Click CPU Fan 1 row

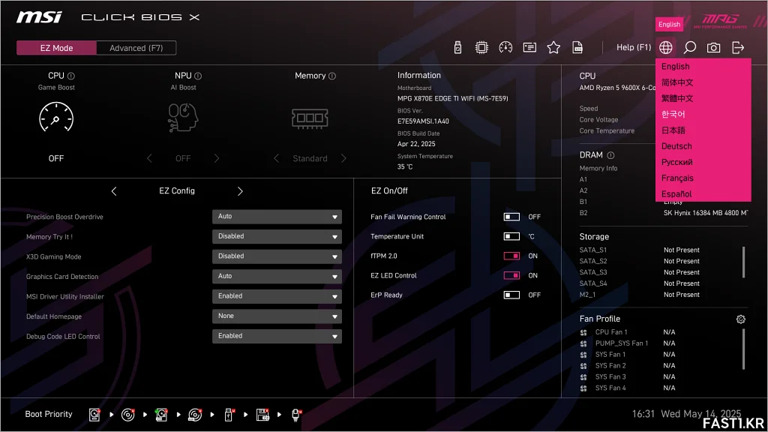628,332
